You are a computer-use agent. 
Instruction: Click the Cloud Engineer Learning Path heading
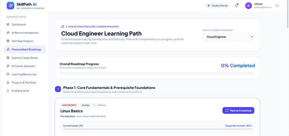[x=101, y=34]
